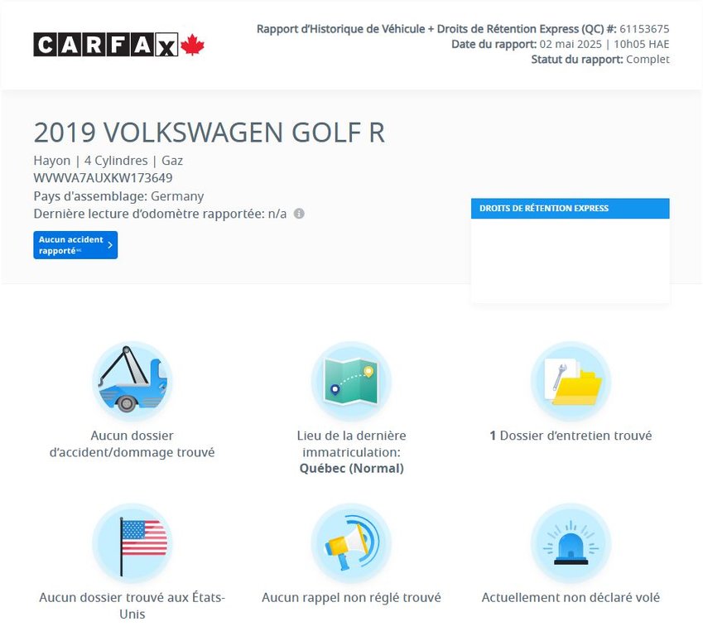Viewport: 703px width, 636px height.
Task: Click 'Statut du rapport: Complet' text
Action: coord(600,59)
